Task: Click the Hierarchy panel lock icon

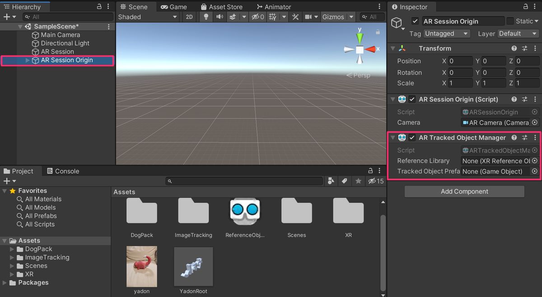Action: click(x=99, y=7)
